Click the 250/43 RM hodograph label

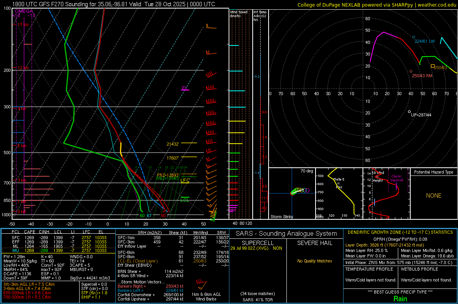[422, 76]
